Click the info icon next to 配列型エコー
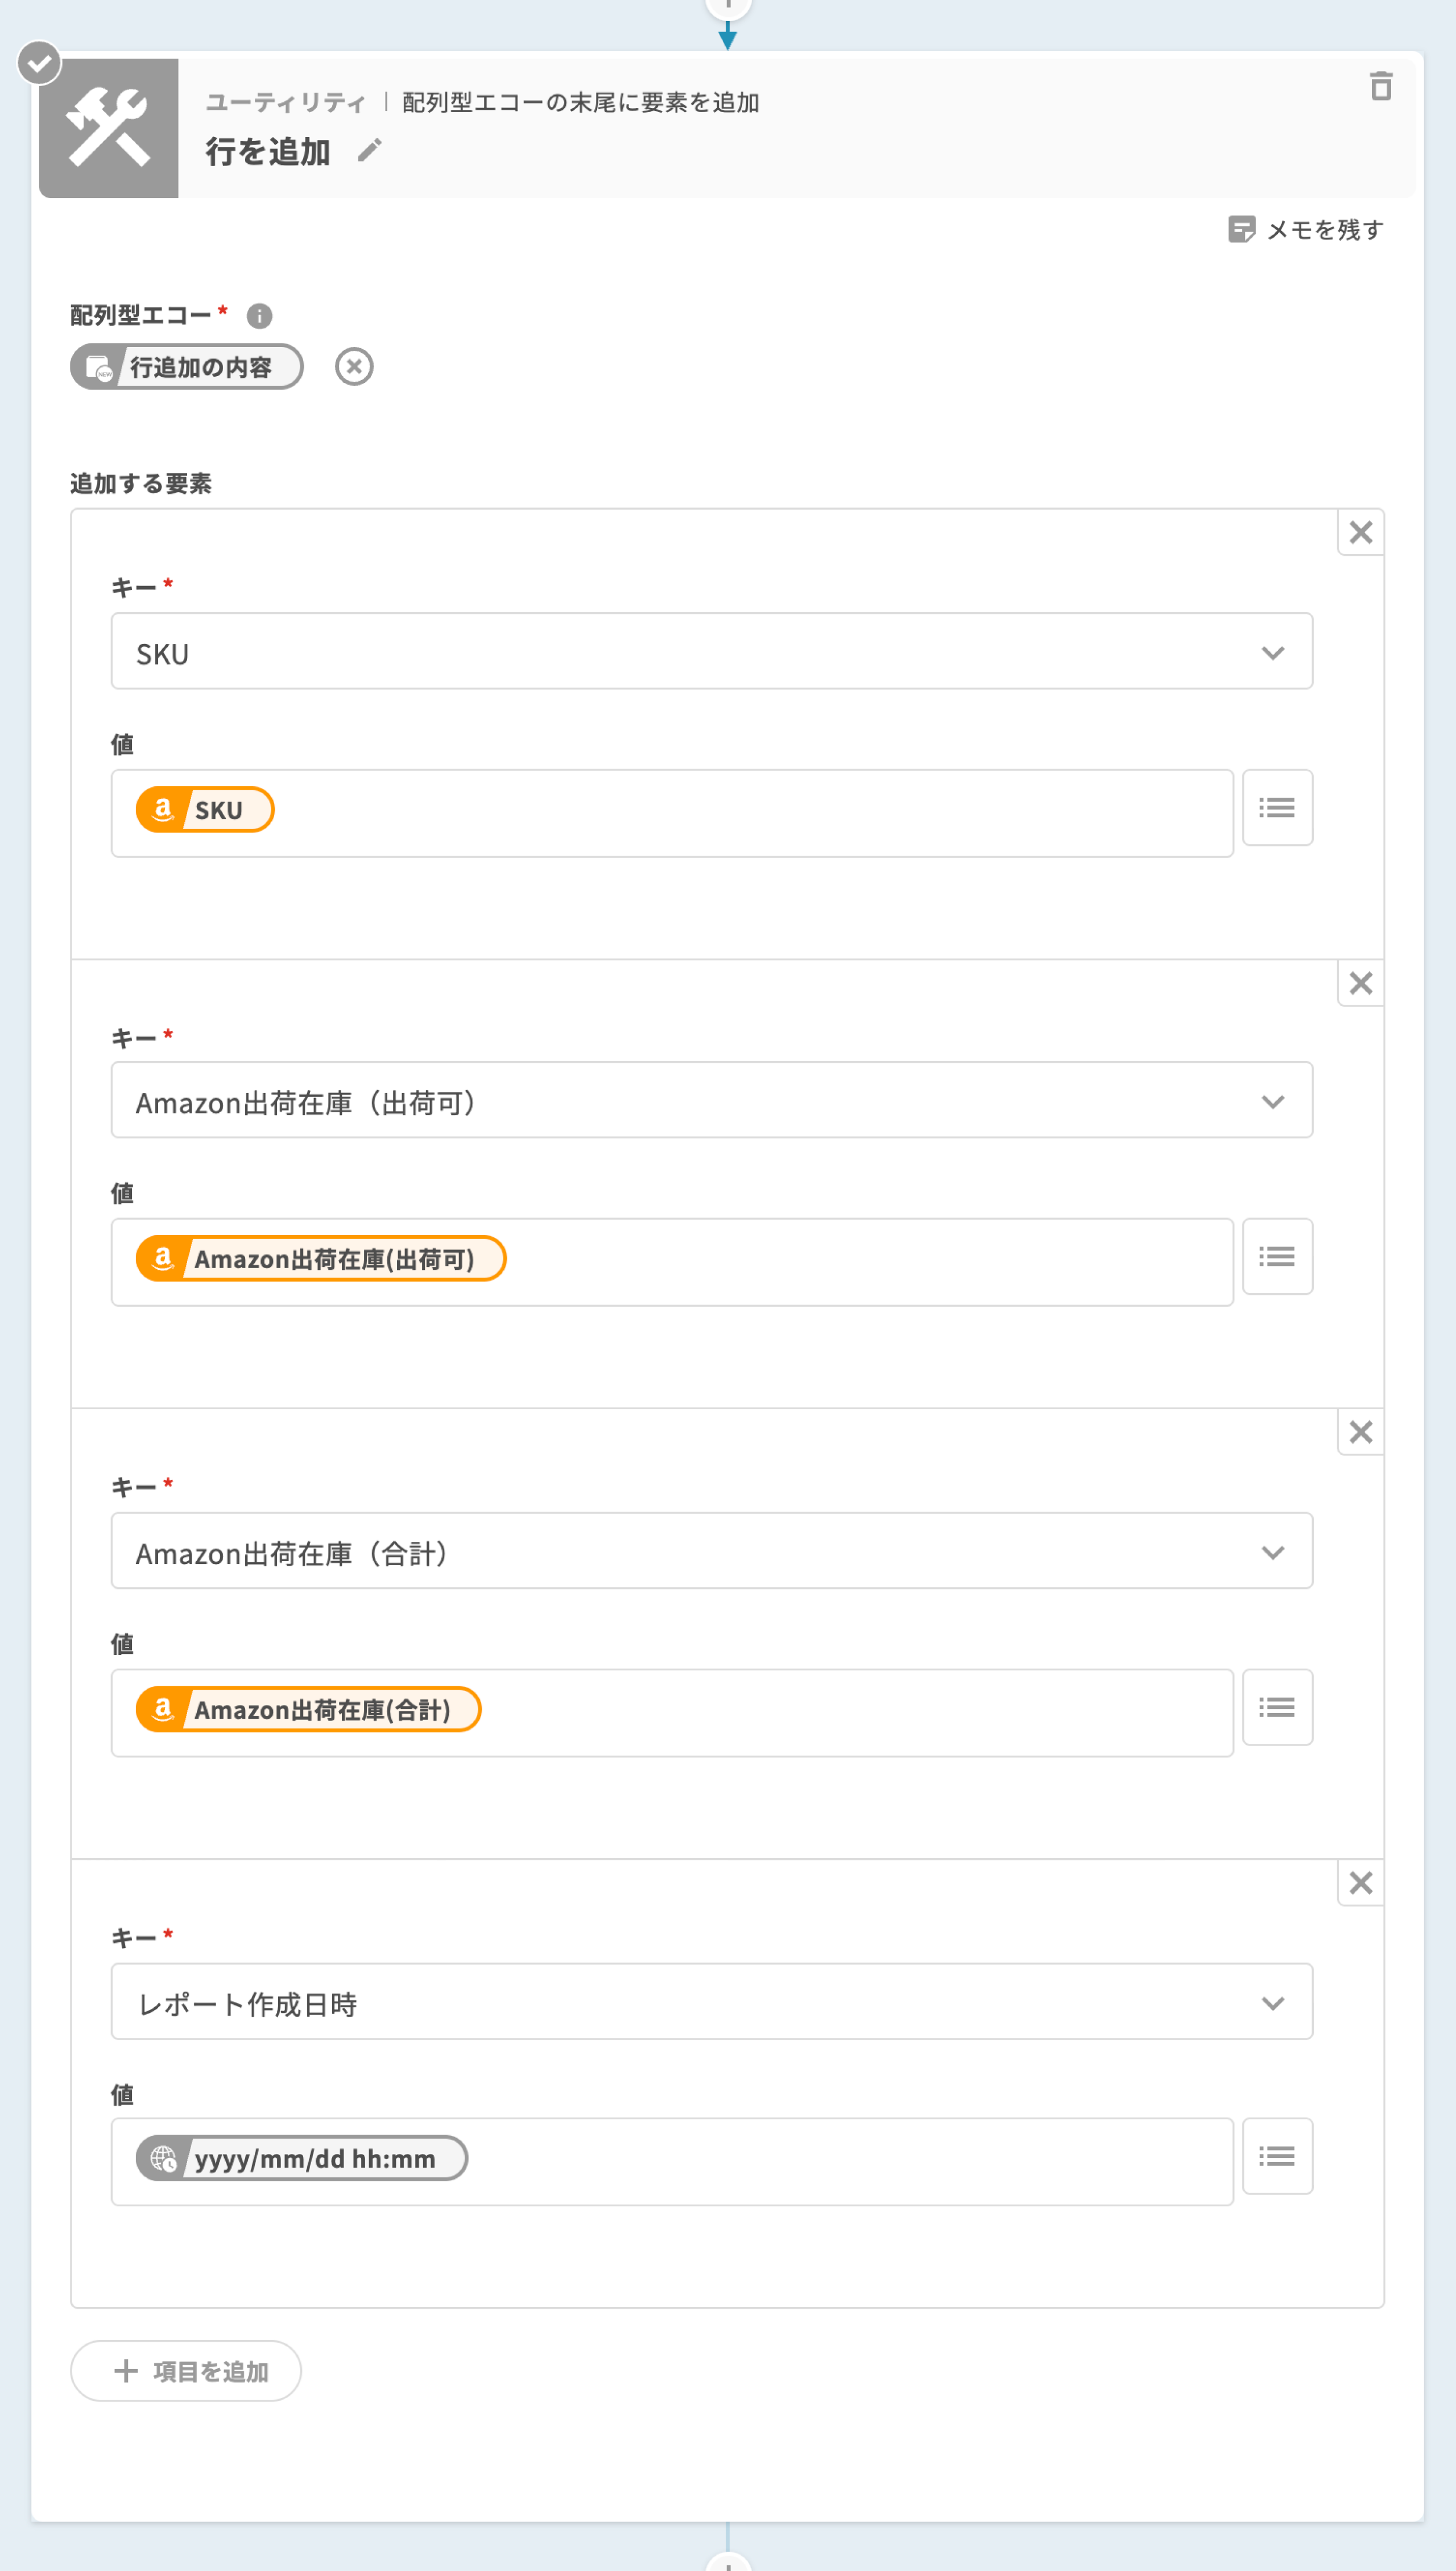The image size is (1456, 2571). point(259,316)
